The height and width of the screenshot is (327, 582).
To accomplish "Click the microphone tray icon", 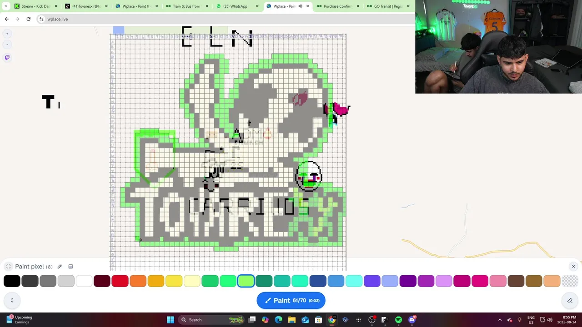I will tap(519, 320).
